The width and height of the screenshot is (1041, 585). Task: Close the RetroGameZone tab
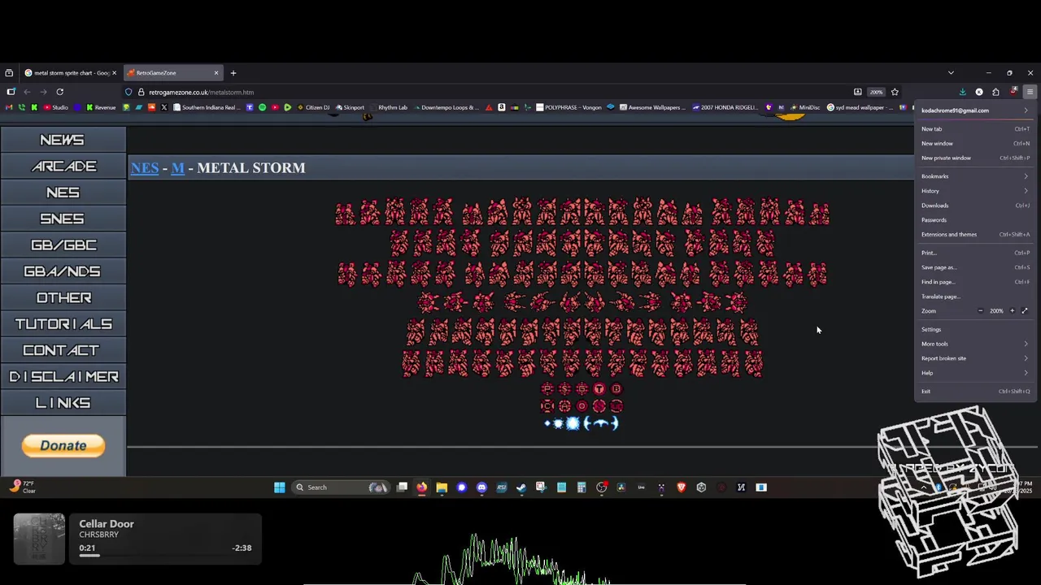pos(216,73)
